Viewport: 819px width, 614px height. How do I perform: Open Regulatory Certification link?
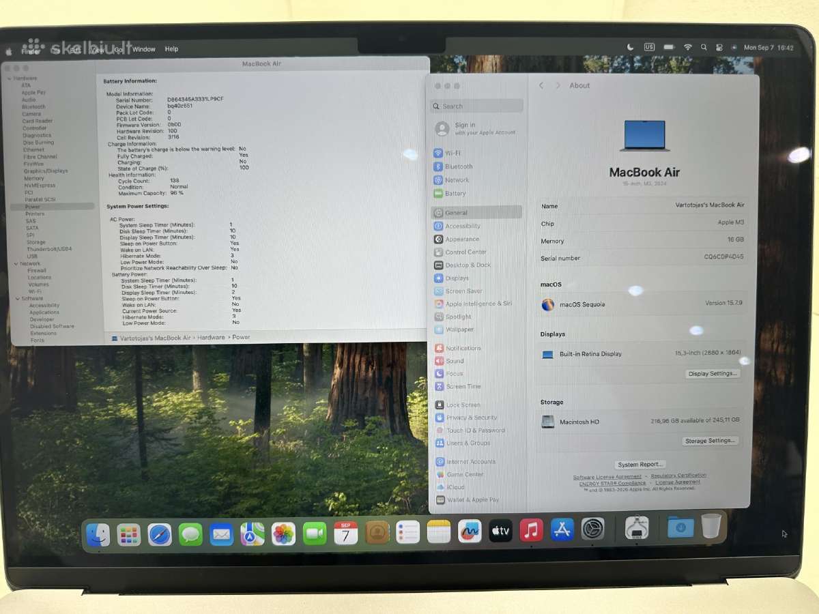tap(678, 476)
